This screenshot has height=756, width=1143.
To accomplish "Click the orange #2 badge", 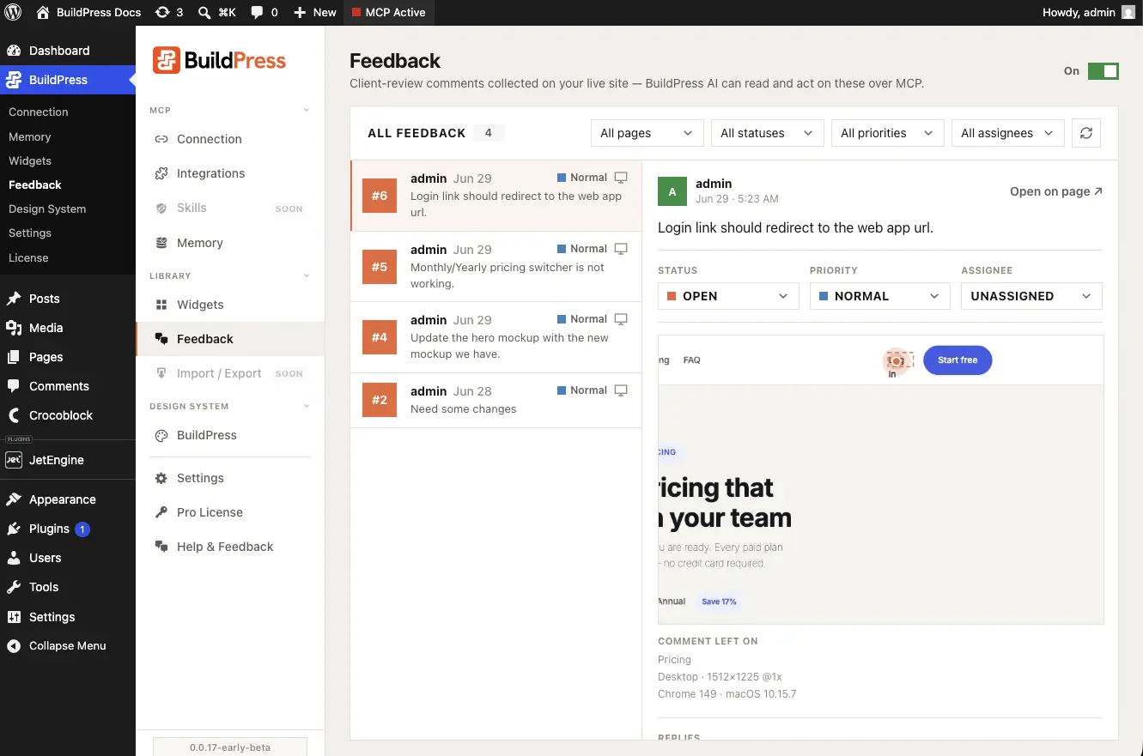I will [380, 400].
